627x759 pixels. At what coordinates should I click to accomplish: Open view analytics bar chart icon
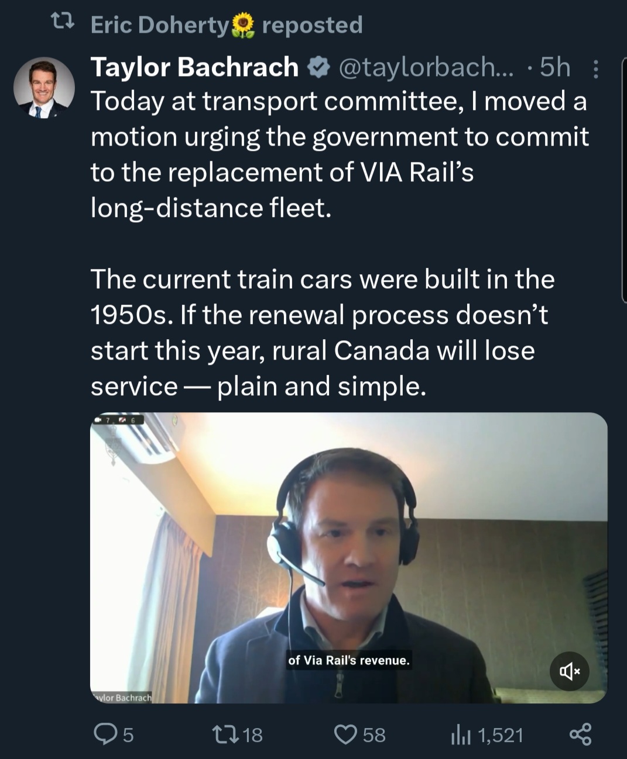[x=461, y=735]
